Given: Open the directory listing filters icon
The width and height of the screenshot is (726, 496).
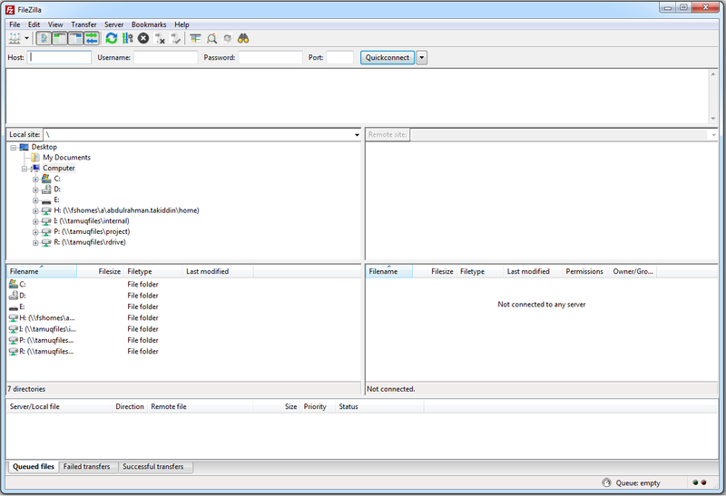Looking at the screenshot, I should (x=195, y=39).
